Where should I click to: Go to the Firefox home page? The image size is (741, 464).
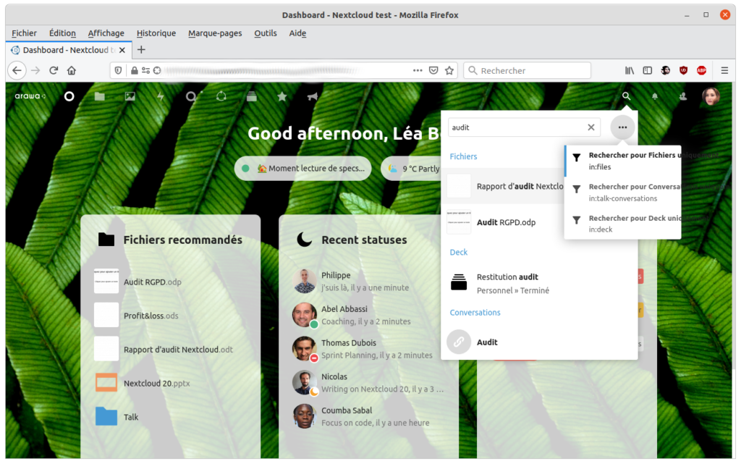point(72,70)
